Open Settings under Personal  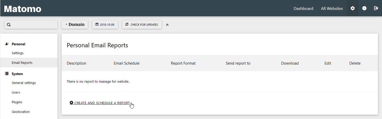tap(18, 53)
